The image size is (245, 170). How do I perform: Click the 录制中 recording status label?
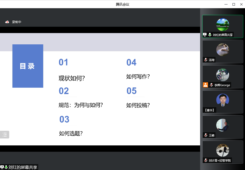click(x=17, y=22)
